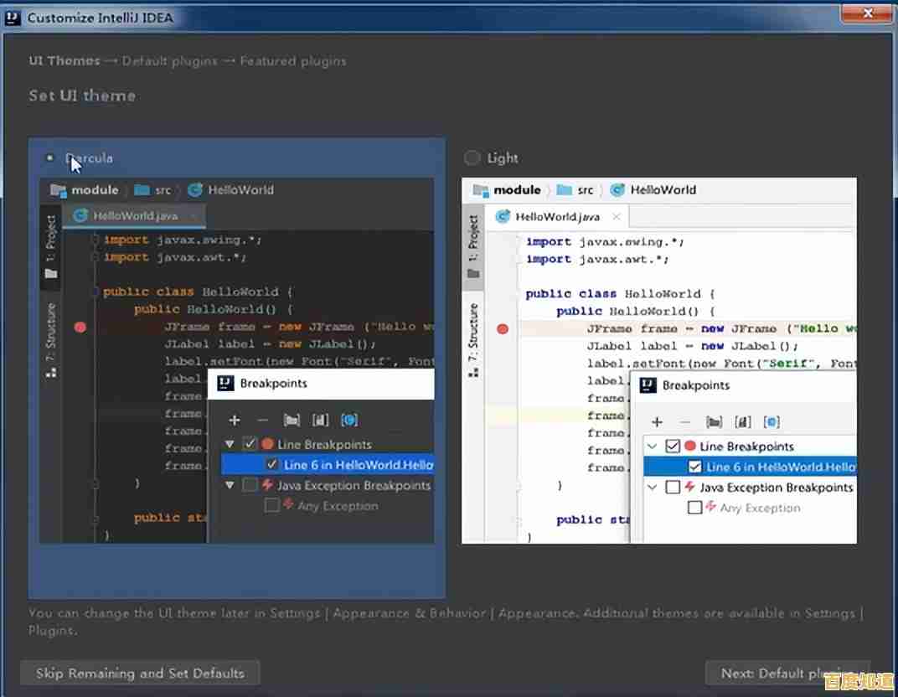Collapse Java Exception Breakpoints arrow in Light preview

[x=653, y=488]
